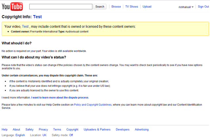Image resolution: width=210 pixels, height=140 pixels.
Task: Click the search input field
Action: [61, 7]
